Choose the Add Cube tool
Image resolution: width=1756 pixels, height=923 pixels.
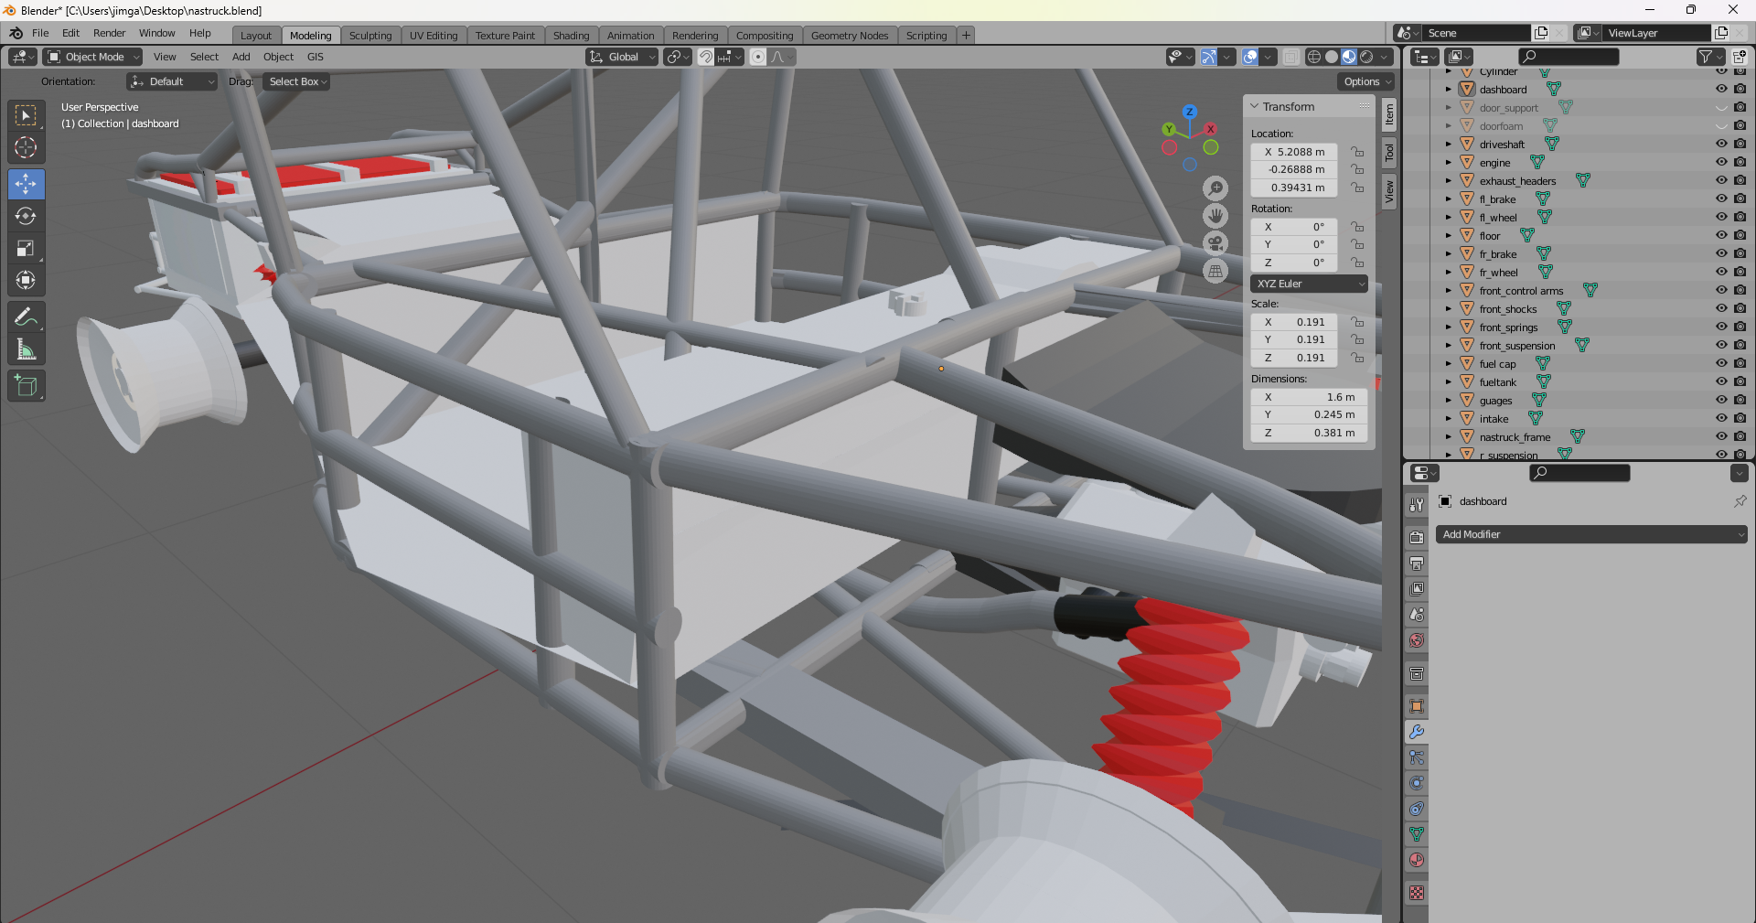(26, 386)
